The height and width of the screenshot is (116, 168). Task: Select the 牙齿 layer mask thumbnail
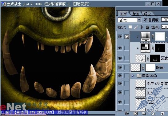155,58
